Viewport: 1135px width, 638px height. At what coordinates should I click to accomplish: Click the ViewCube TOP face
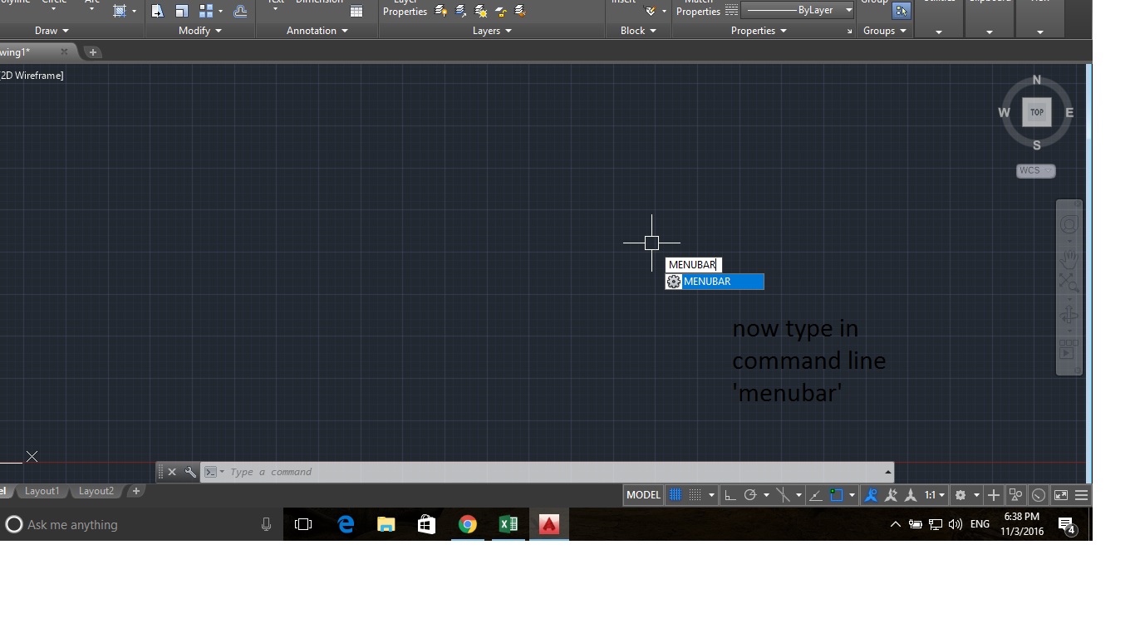1037,112
